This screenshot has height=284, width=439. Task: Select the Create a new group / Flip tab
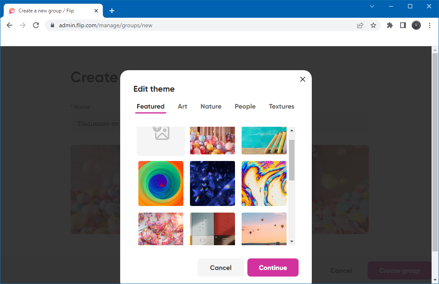pyautogui.click(x=53, y=11)
